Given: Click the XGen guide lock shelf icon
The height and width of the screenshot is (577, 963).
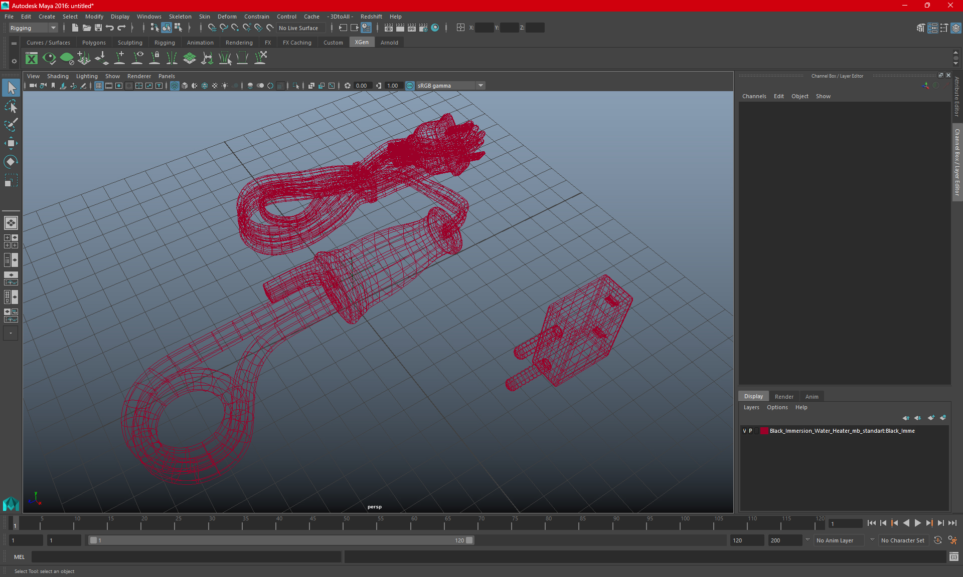Looking at the screenshot, I should (x=154, y=59).
